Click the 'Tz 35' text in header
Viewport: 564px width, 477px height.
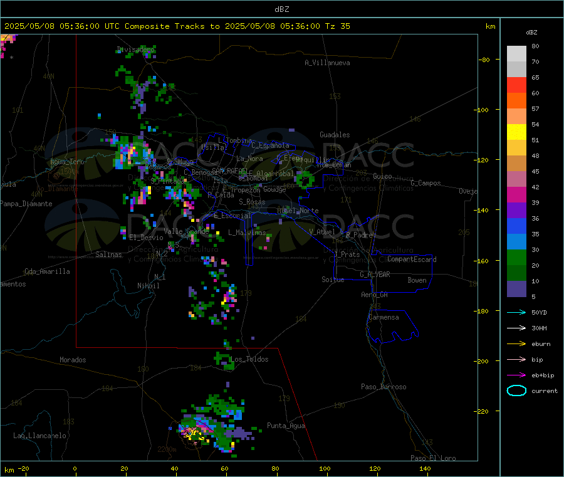(337, 26)
